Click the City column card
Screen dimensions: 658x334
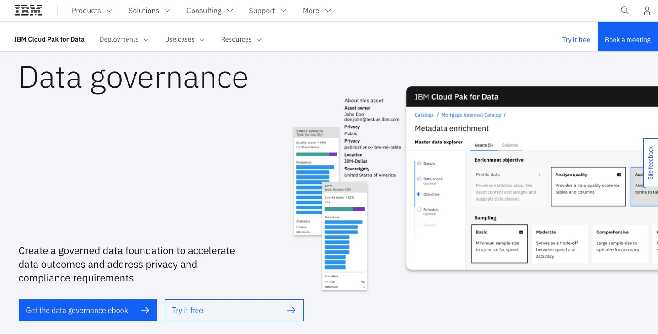pyautogui.click(x=345, y=236)
